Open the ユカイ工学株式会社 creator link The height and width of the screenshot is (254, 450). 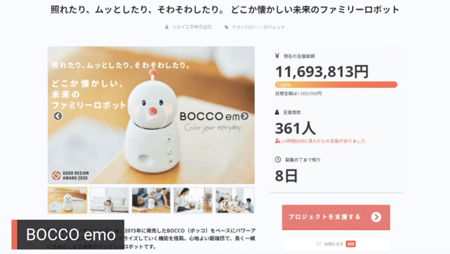click(x=192, y=27)
